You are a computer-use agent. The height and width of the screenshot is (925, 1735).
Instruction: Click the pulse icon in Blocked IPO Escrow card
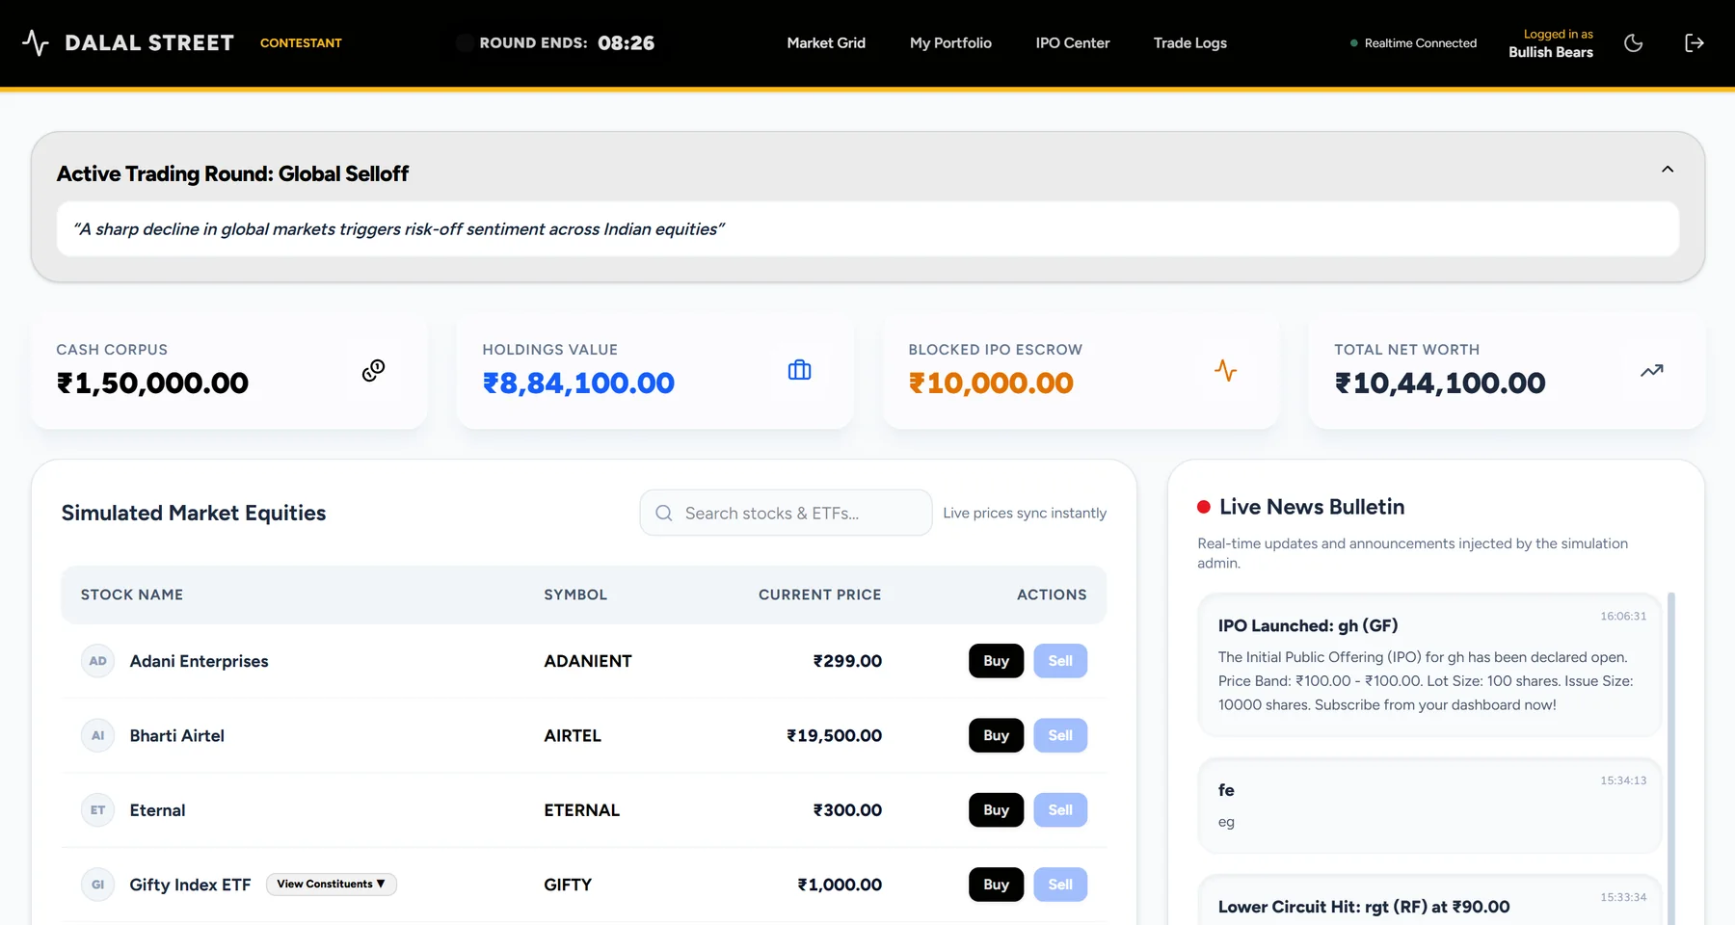click(1225, 370)
